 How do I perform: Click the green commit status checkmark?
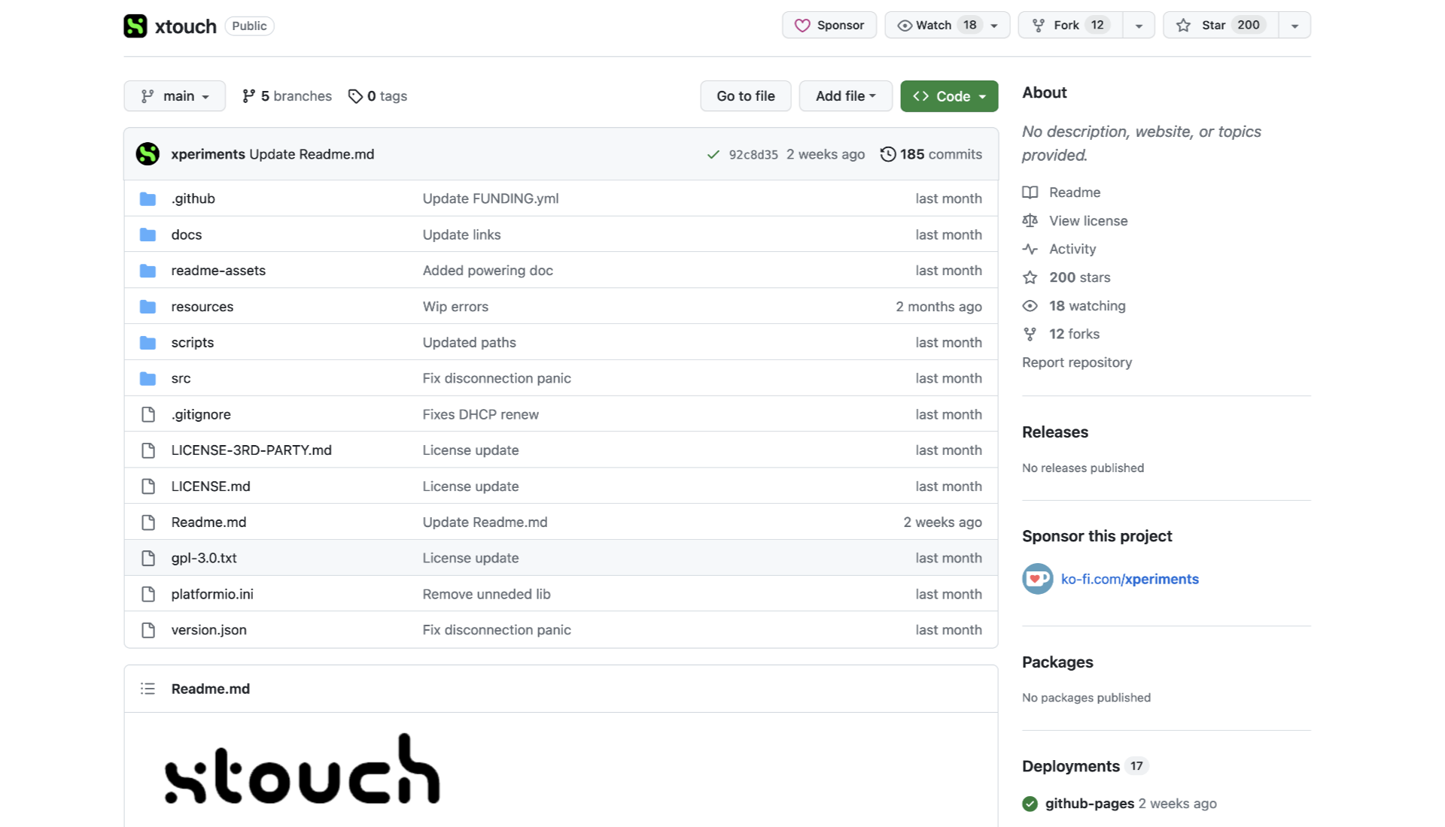pos(713,155)
